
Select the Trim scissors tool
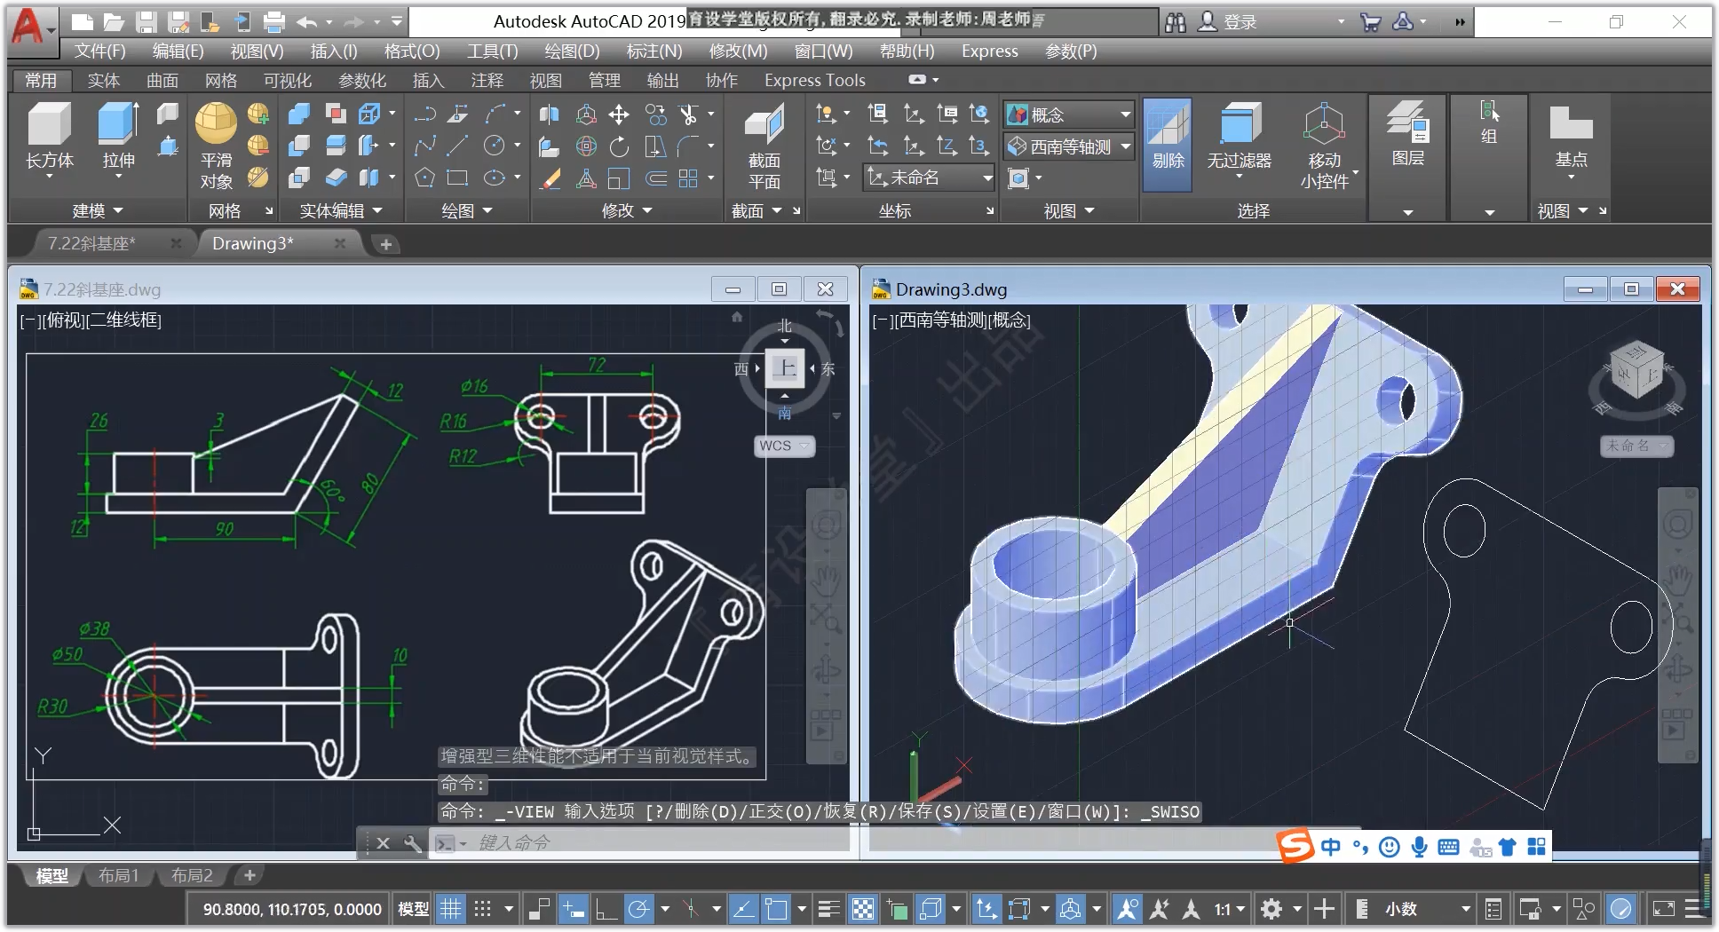[x=688, y=115]
